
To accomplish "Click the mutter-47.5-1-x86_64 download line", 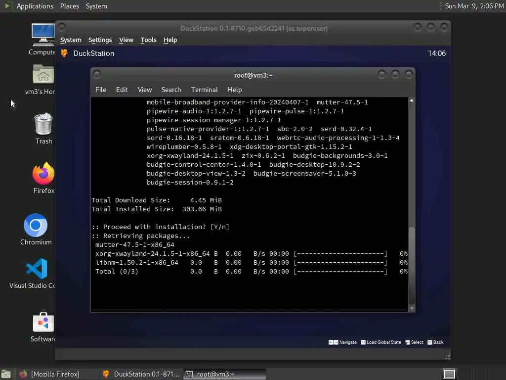I will (134, 244).
